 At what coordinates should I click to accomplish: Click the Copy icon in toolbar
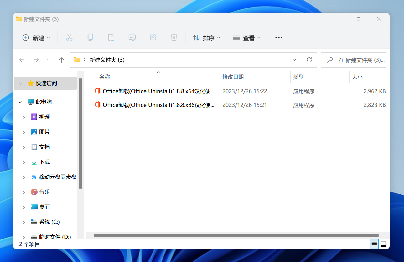pos(90,38)
